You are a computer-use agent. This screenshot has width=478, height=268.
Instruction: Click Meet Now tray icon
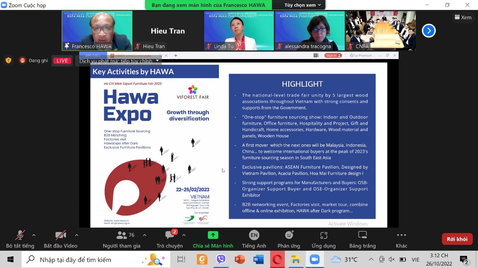pos(382,259)
